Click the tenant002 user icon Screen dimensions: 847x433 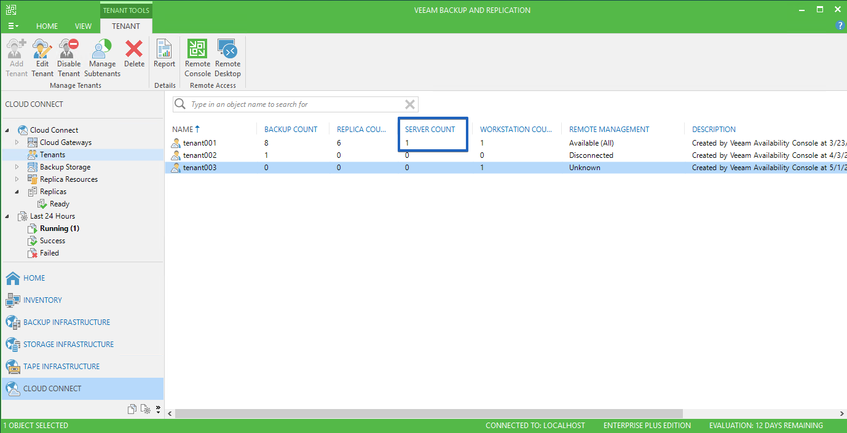176,155
